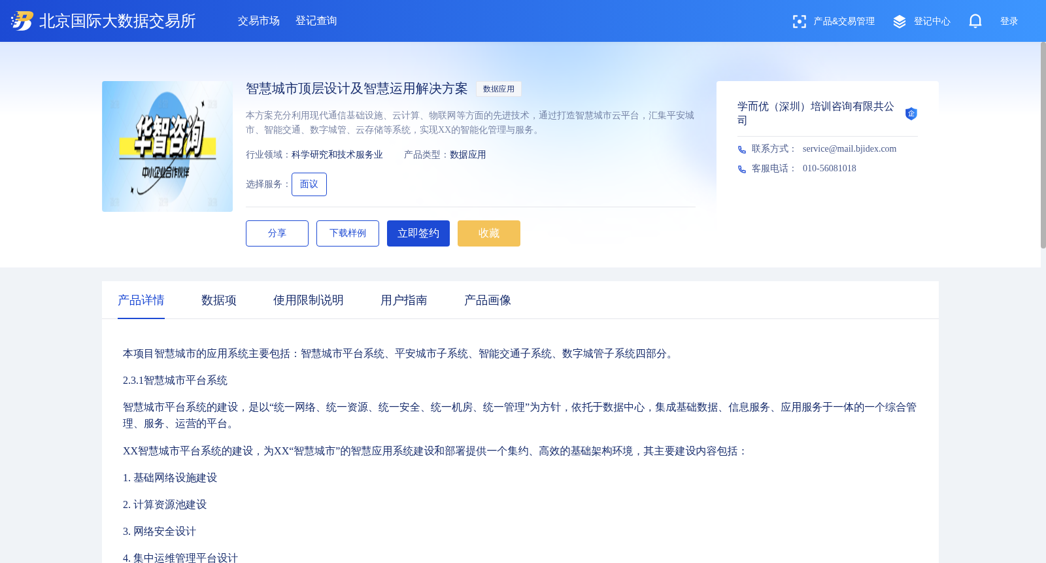Click the paragraph starting 本项目智慧城市的应用系统

click(399, 354)
